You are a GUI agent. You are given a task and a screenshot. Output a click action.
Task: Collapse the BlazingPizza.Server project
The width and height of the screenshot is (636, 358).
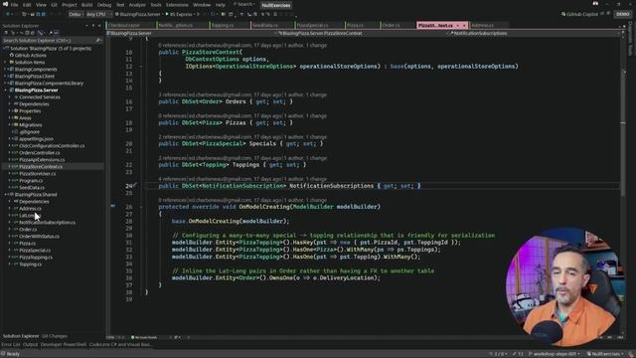coord(5,90)
